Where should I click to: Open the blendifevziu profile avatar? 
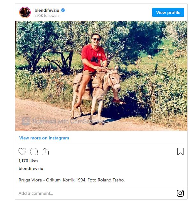coord(25,12)
